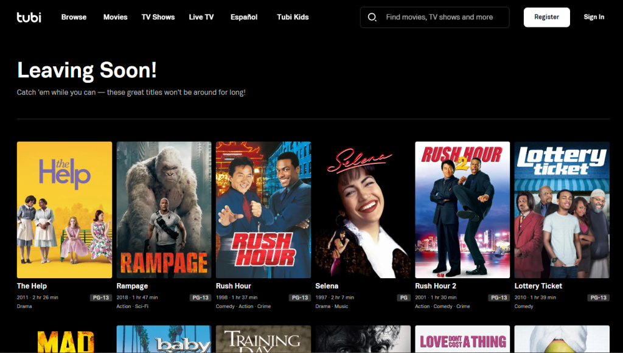Viewport: 623px width, 353px height.
Task: Click the search magnifier icon
Action: click(372, 17)
